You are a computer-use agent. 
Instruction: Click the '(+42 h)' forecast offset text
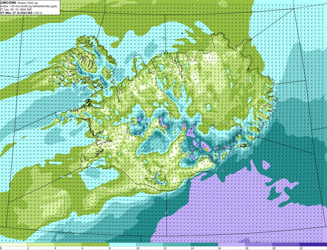tap(38, 13)
